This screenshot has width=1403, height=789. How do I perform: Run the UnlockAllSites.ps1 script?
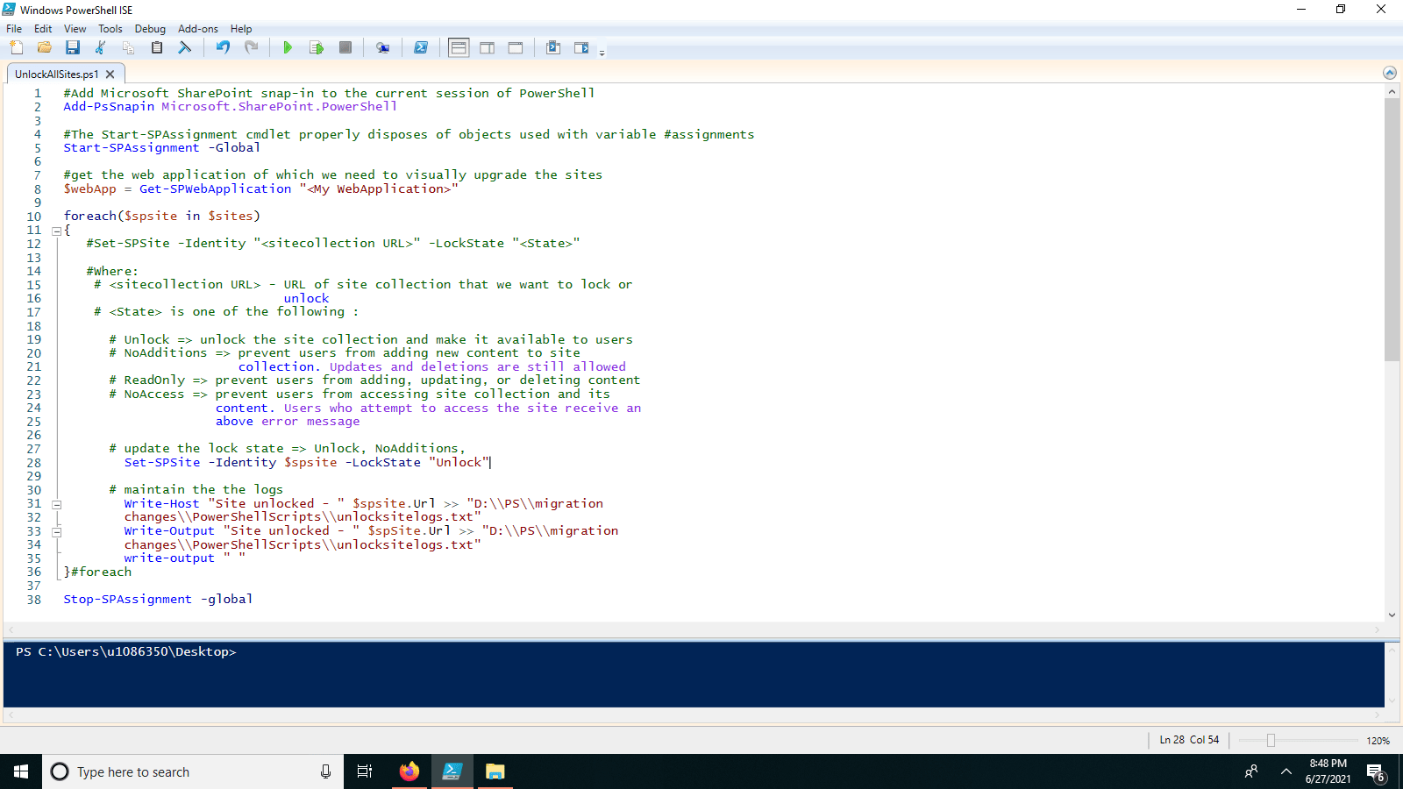pos(288,47)
